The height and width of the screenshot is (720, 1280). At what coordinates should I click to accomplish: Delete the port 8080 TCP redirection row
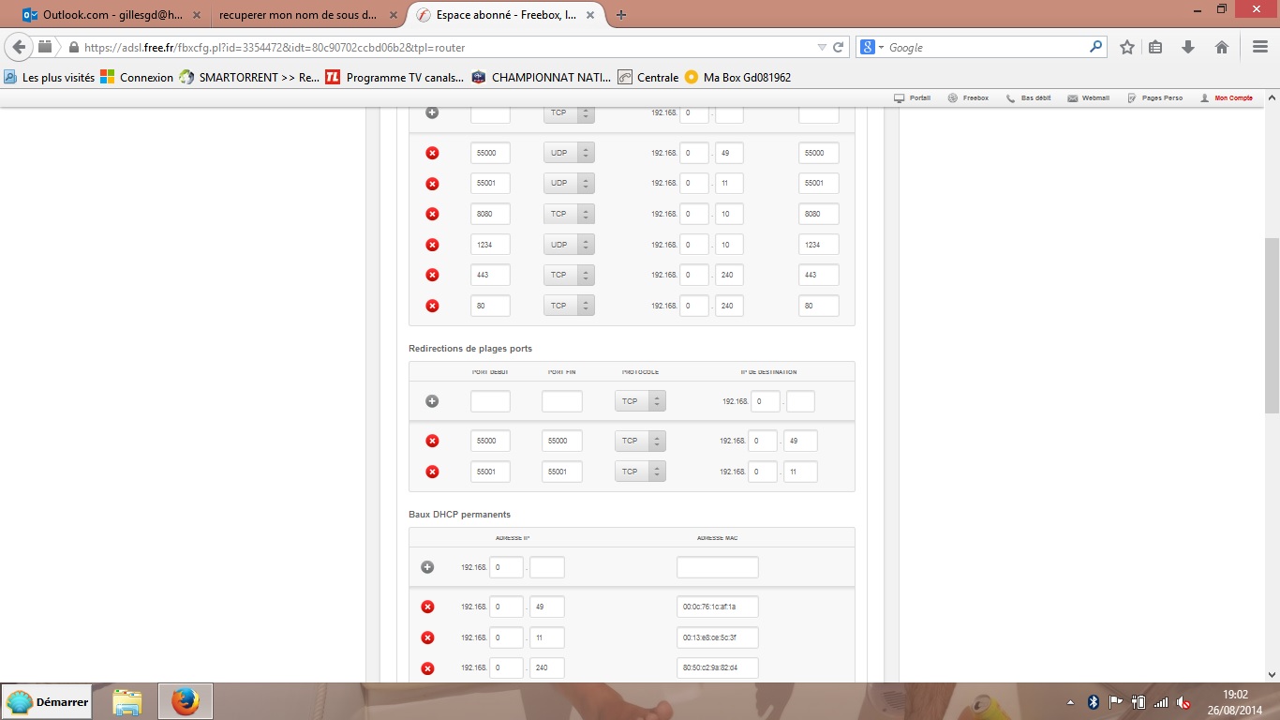(432, 214)
